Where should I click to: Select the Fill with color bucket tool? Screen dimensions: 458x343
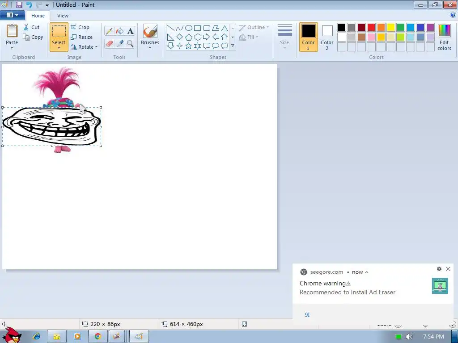tap(120, 31)
